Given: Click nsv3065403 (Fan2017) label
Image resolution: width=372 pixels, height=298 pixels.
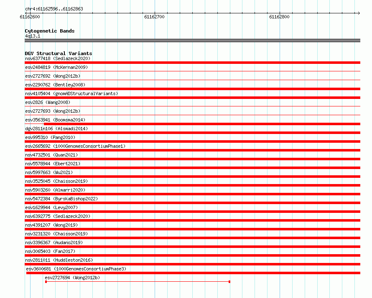Looking at the screenshot, I should (x=50, y=251).
